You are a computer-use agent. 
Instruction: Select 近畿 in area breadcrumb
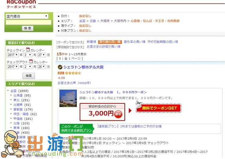click(93, 21)
